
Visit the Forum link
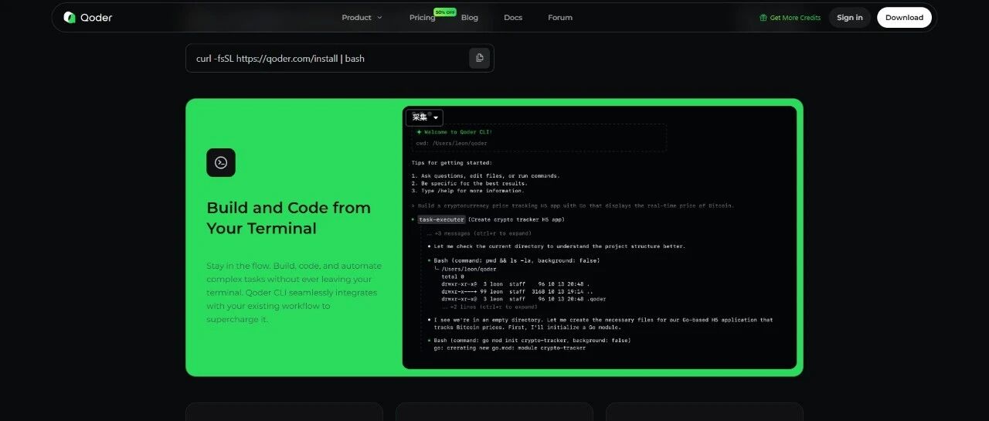point(560,18)
